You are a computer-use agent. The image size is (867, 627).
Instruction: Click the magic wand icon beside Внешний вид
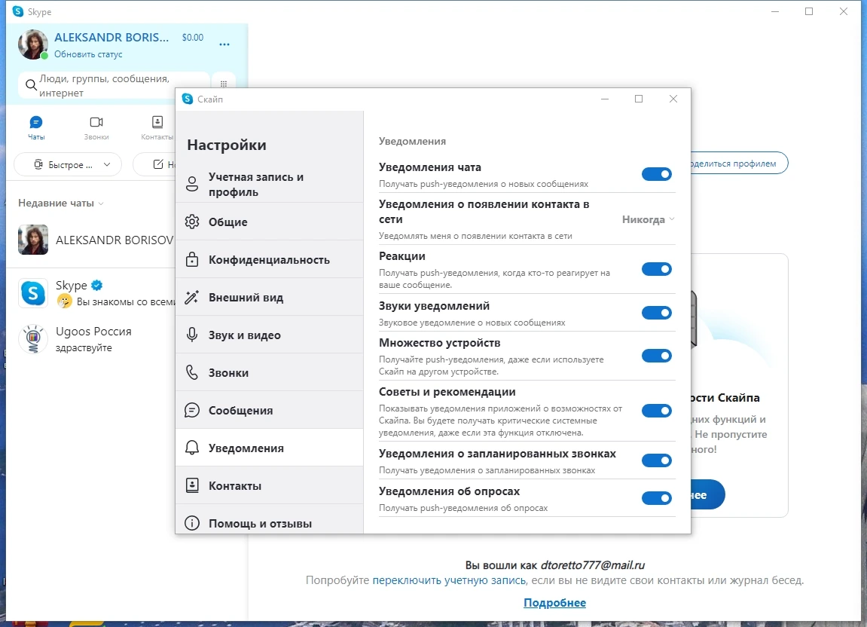pos(192,297)
